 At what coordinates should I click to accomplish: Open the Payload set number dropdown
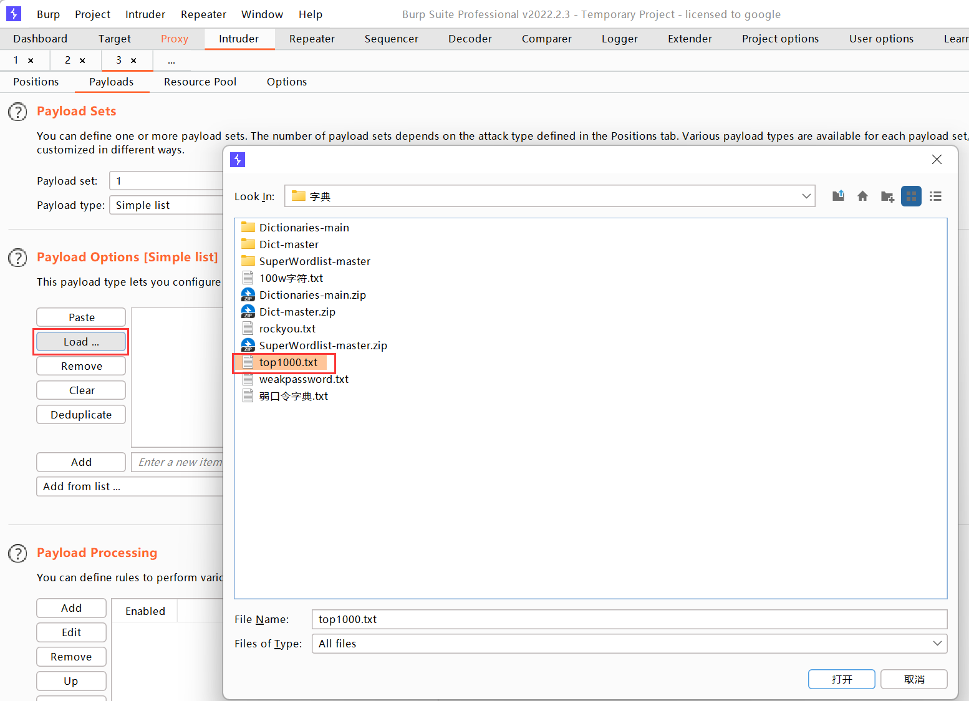pos(166,181)
